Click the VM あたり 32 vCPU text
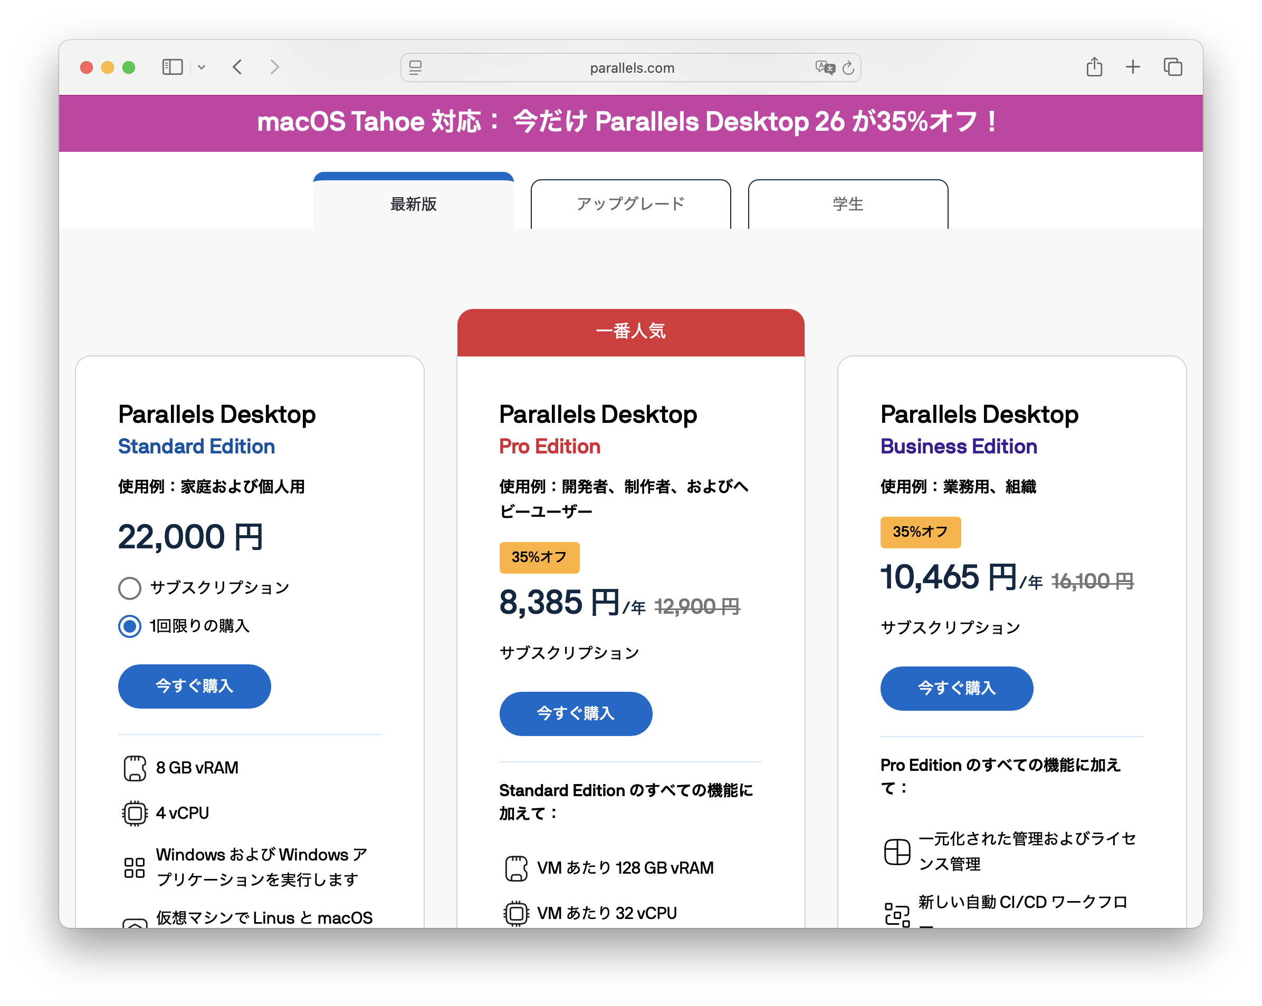1262x1006 pixels. (607, 913)
